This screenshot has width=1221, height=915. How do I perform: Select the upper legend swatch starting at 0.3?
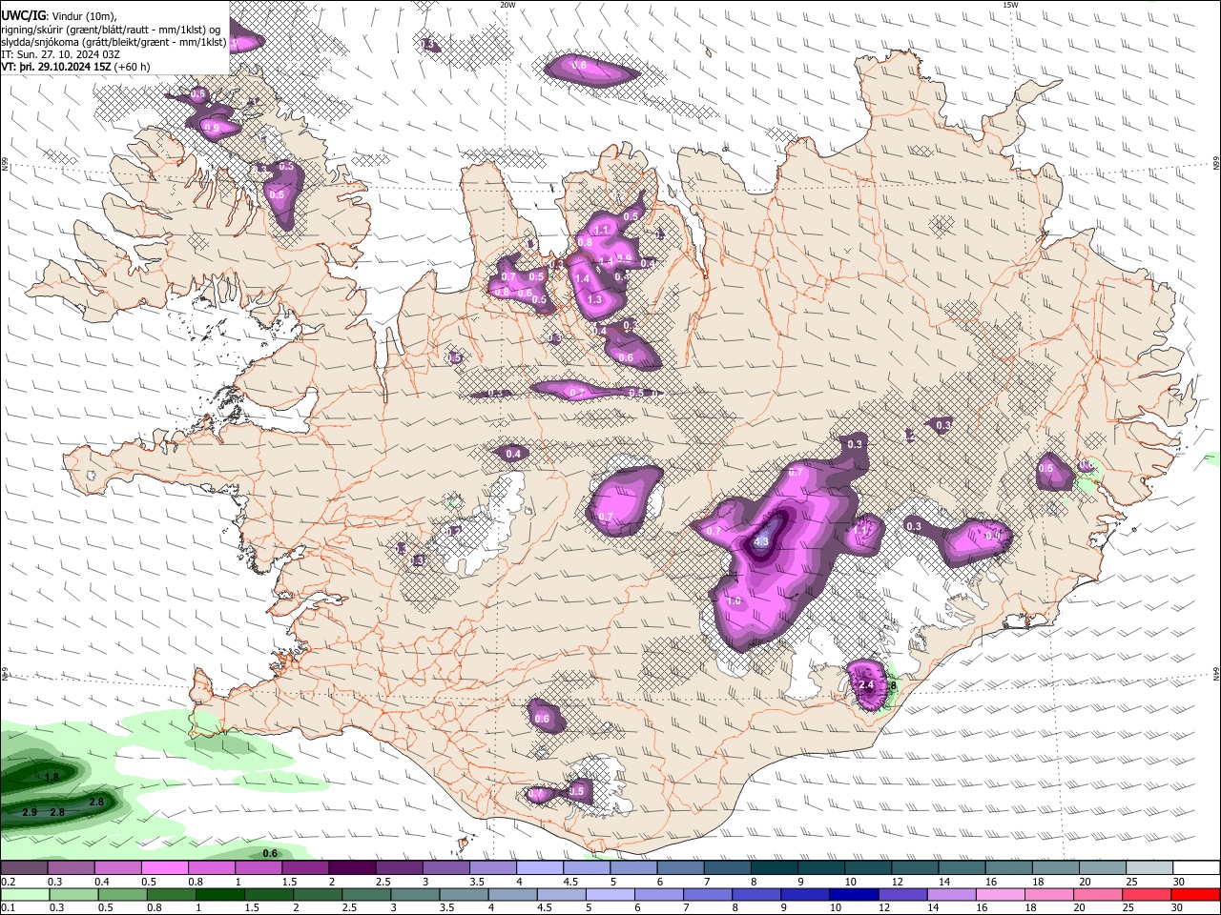[x=71, y=868]
